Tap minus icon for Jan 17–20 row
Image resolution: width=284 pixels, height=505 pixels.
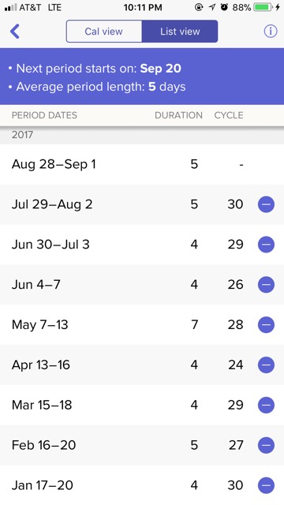pyautogui.click(x=266, y=485)
